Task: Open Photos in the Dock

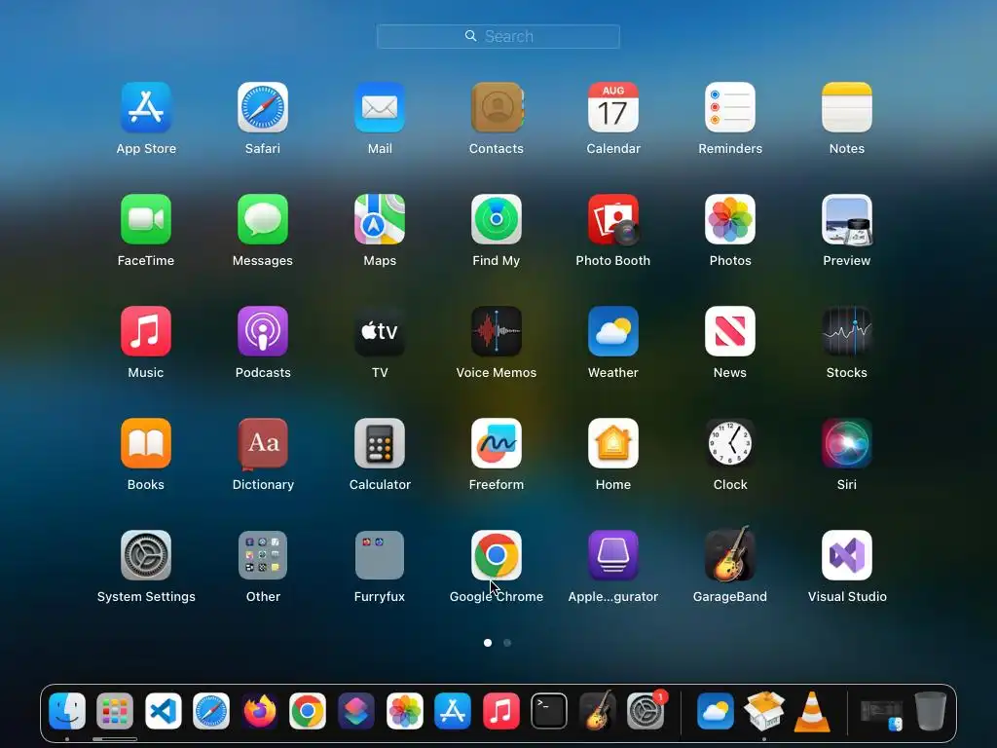Action: coord(404,710)
